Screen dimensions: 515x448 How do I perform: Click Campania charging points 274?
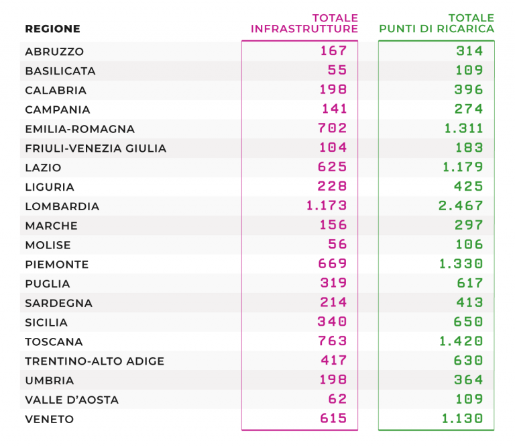coord(469,109)
